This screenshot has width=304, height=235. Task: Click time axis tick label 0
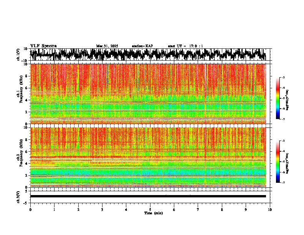(x=30, y=210)
